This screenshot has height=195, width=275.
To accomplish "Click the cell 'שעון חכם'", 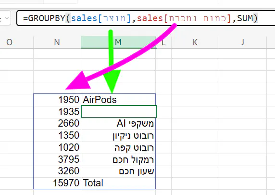I will (x=118, y=171).
